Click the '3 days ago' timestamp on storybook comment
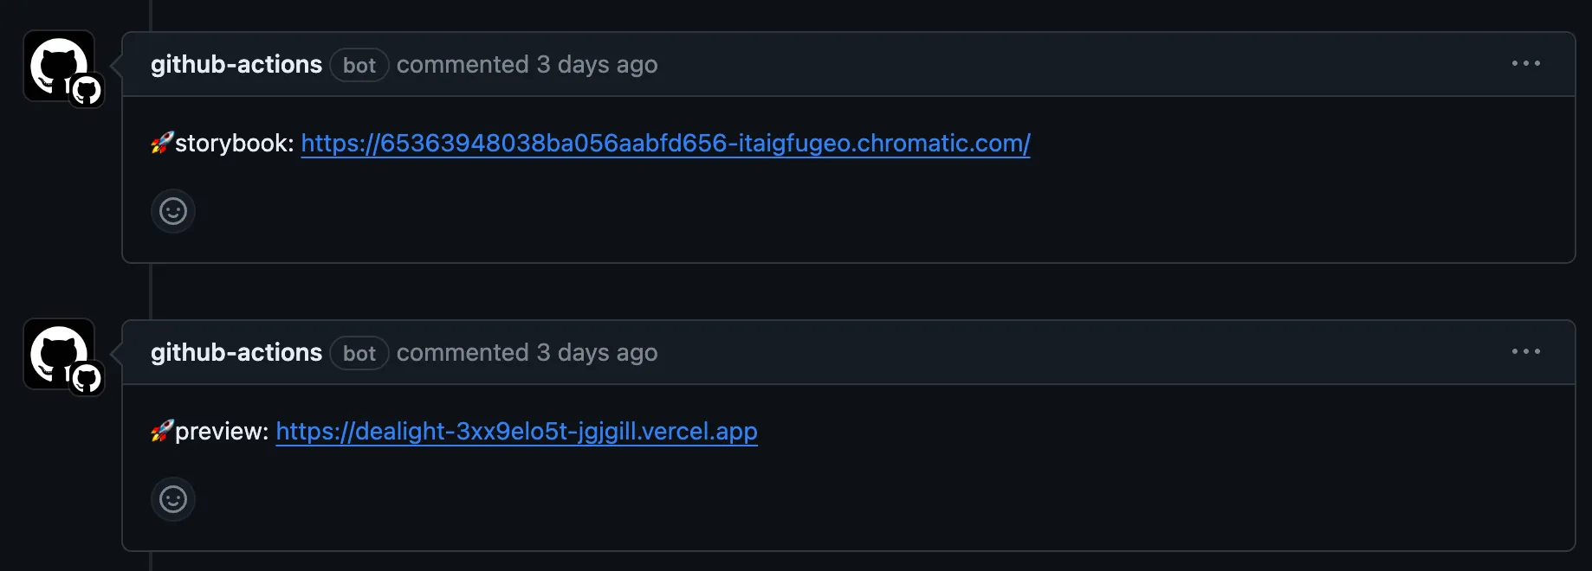The image size is (1592, 571). (x=597, y=64)
